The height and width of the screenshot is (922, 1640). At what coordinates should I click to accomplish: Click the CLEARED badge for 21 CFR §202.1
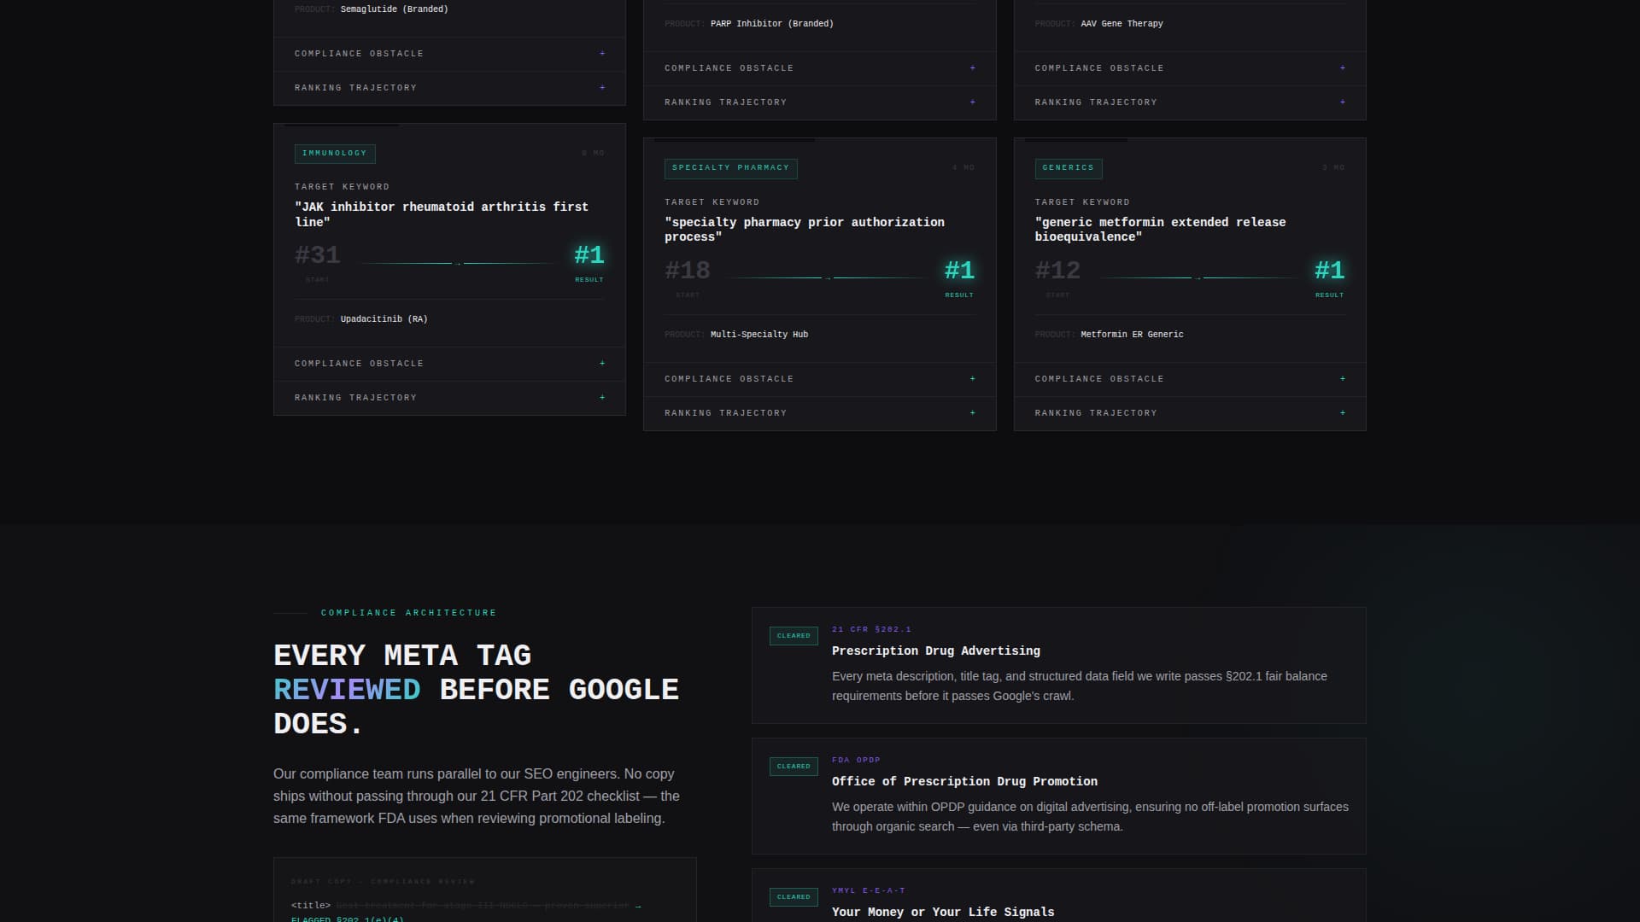pyautogui.click(x=794, y=636)
